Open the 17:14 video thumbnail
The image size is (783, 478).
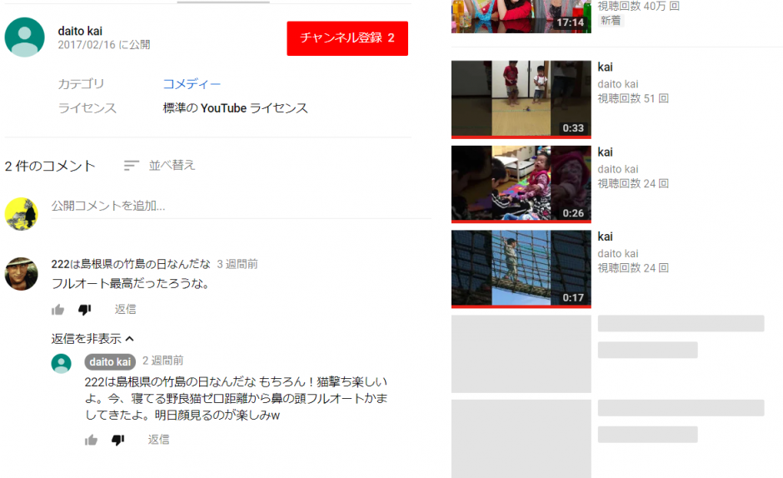coord(521,15)
